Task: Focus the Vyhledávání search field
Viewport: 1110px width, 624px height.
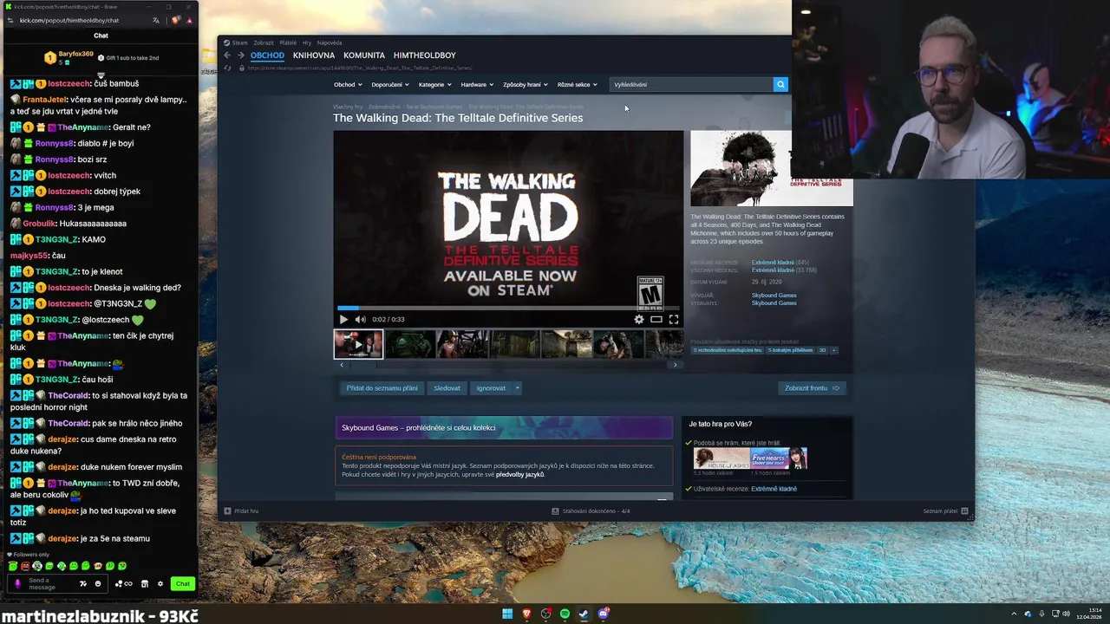Action: point(691,84)
